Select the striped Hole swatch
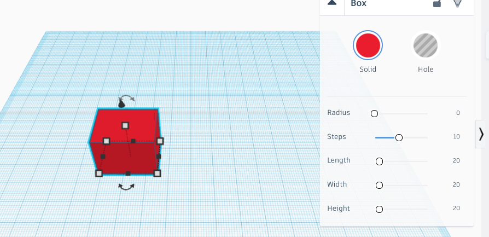The image size is (489, 237). (426, 45)
